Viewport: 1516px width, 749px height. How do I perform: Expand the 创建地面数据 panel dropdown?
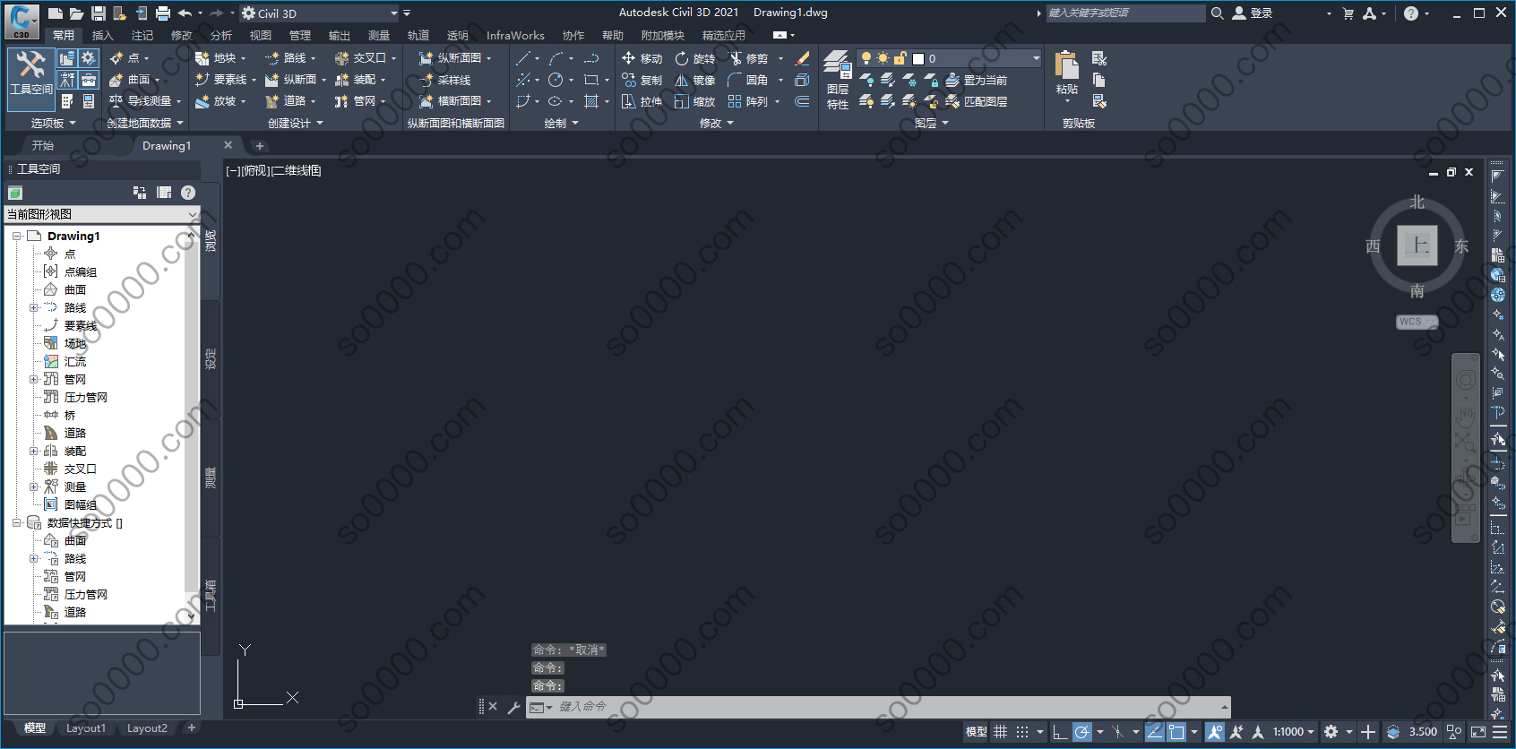tap(145, 123)
